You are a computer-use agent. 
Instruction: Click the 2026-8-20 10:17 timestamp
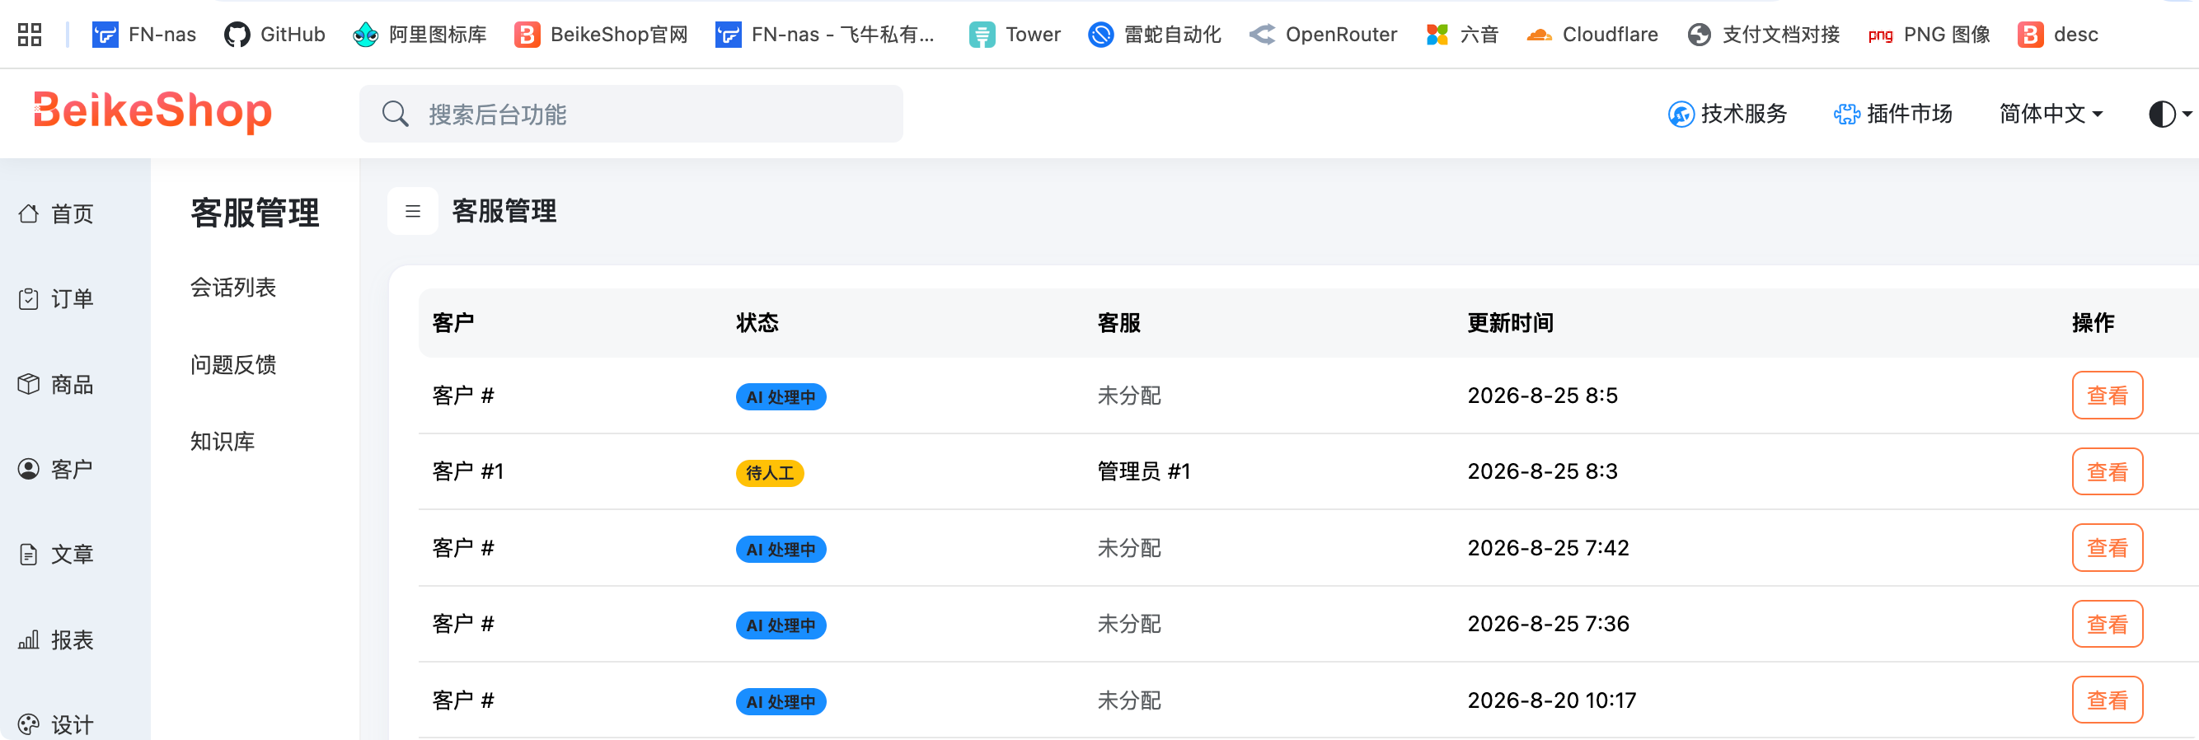point(1552,700)
